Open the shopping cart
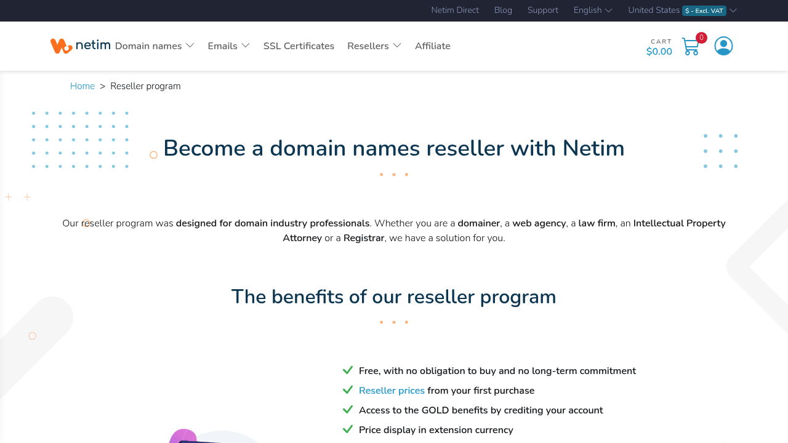 690,46
